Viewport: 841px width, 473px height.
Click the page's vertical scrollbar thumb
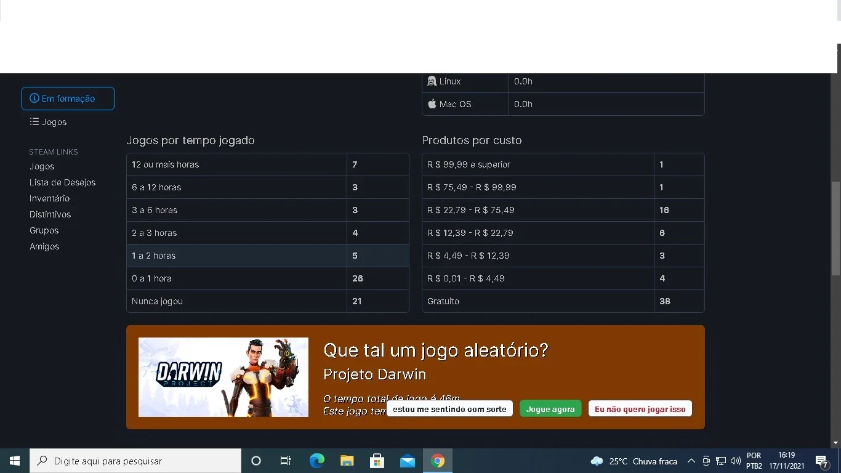835,228
